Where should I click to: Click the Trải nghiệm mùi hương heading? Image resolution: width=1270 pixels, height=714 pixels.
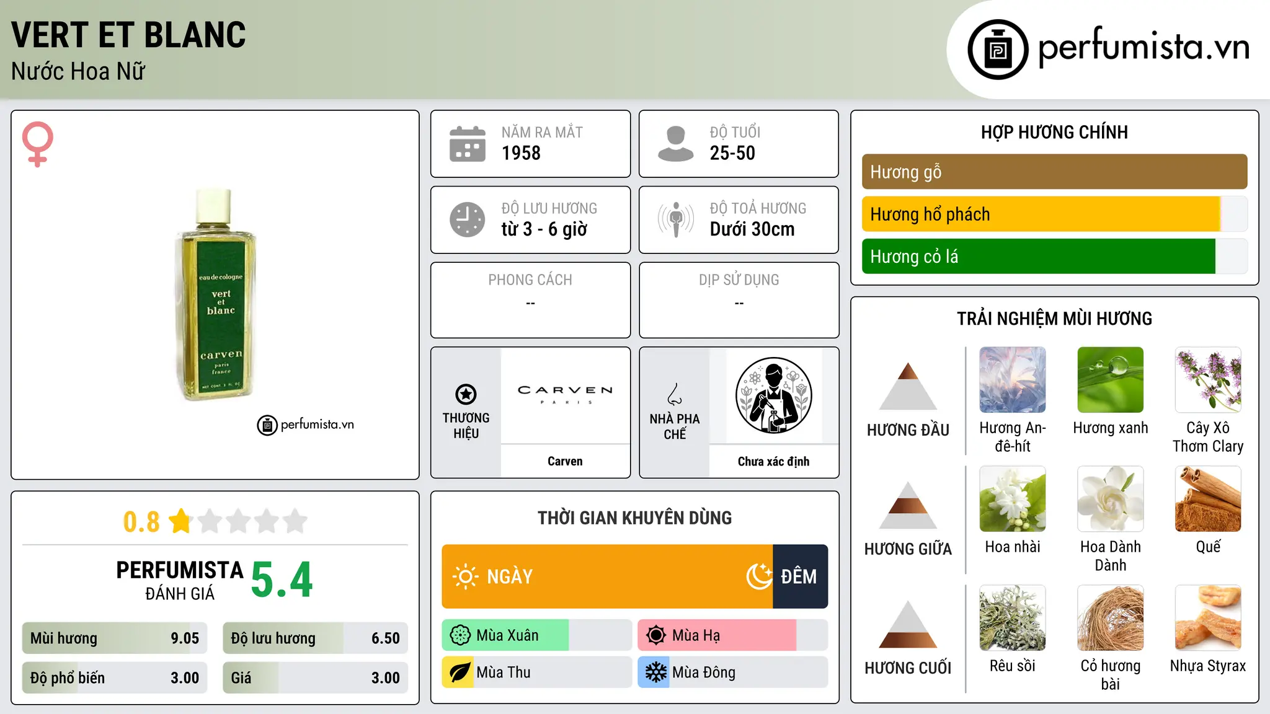point(1054,319)
